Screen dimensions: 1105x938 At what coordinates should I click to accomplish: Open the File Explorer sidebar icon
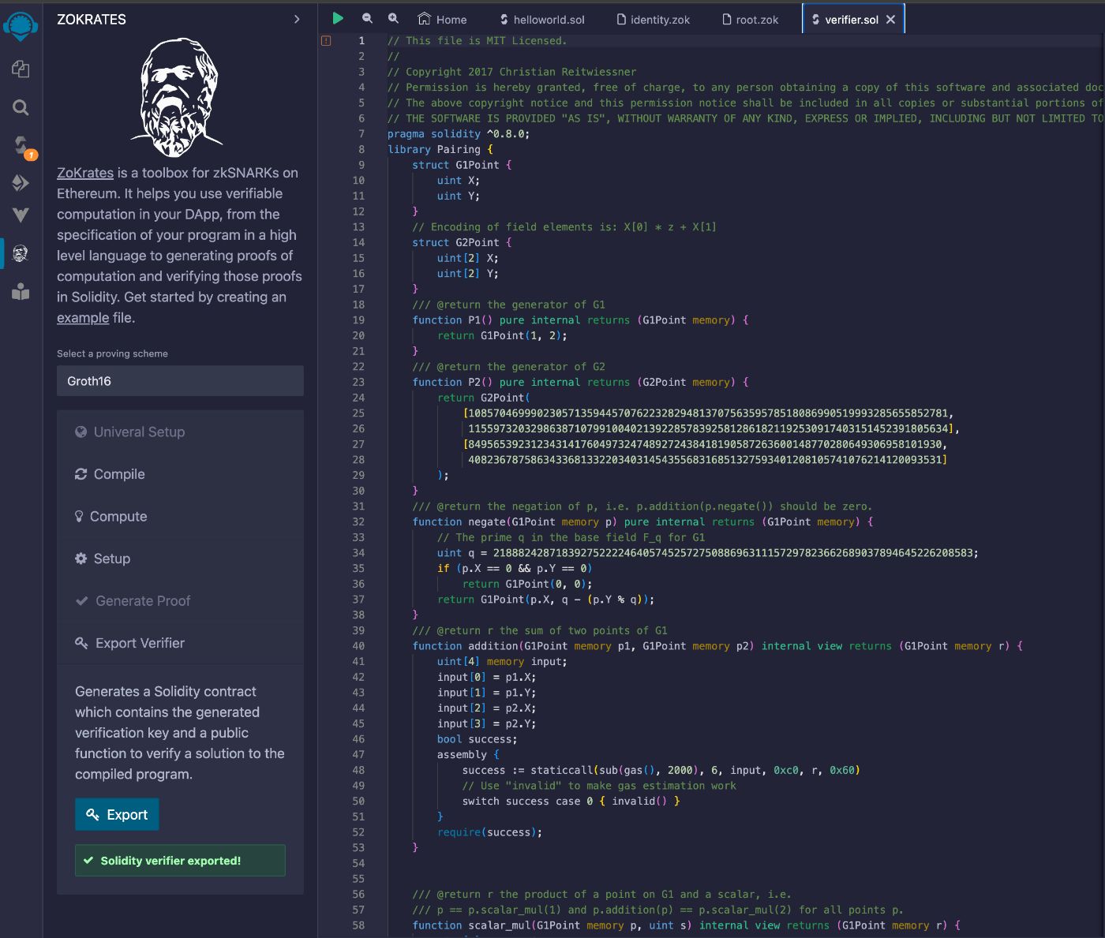tap(21, 69)
